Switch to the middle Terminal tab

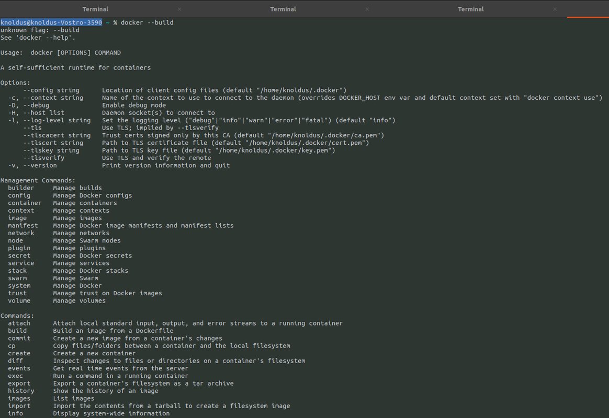pyautogui.click(x=283, y=9)
